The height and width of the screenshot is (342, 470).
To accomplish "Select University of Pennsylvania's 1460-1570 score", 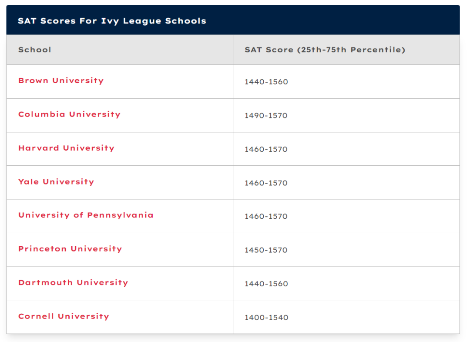I will point(266,217).
